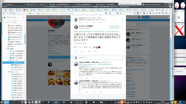Expand the Twitter bookmark folder
The image size is (186, 104).
7,47
